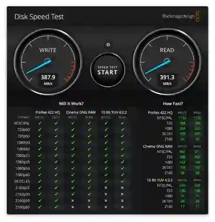Click 2160p60 10 Bit YUV read cross
The height and width of the screenshot is (222, 215).
click(122, 207)
